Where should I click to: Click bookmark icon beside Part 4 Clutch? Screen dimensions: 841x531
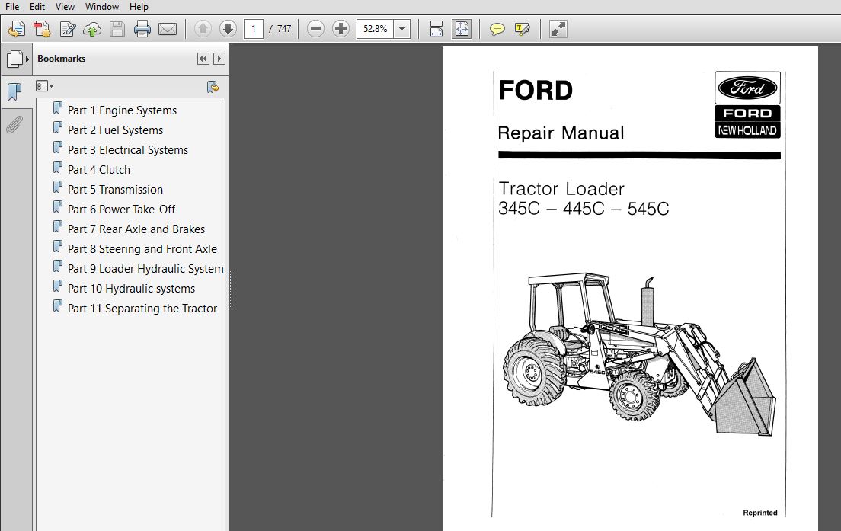(x=58, y=168)
